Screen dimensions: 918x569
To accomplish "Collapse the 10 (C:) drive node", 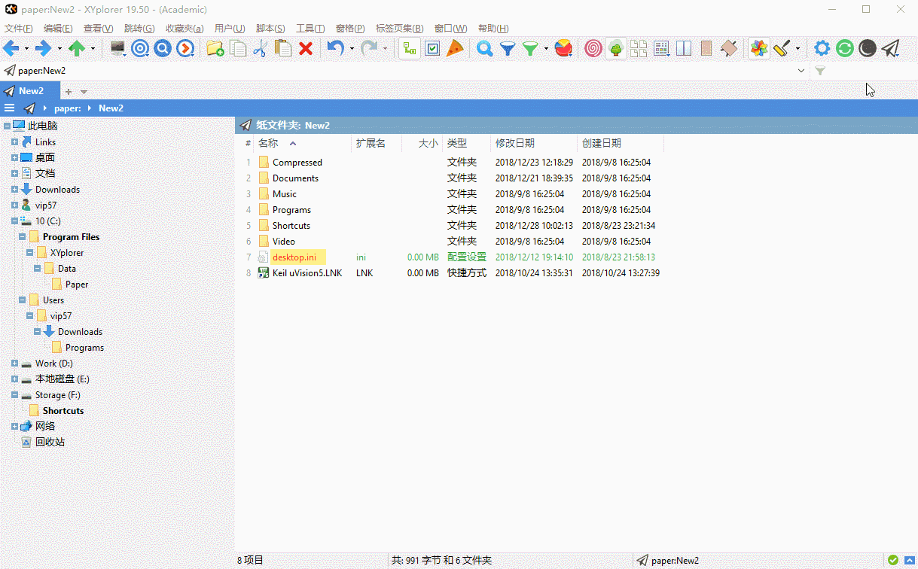I will click(14, 221).
